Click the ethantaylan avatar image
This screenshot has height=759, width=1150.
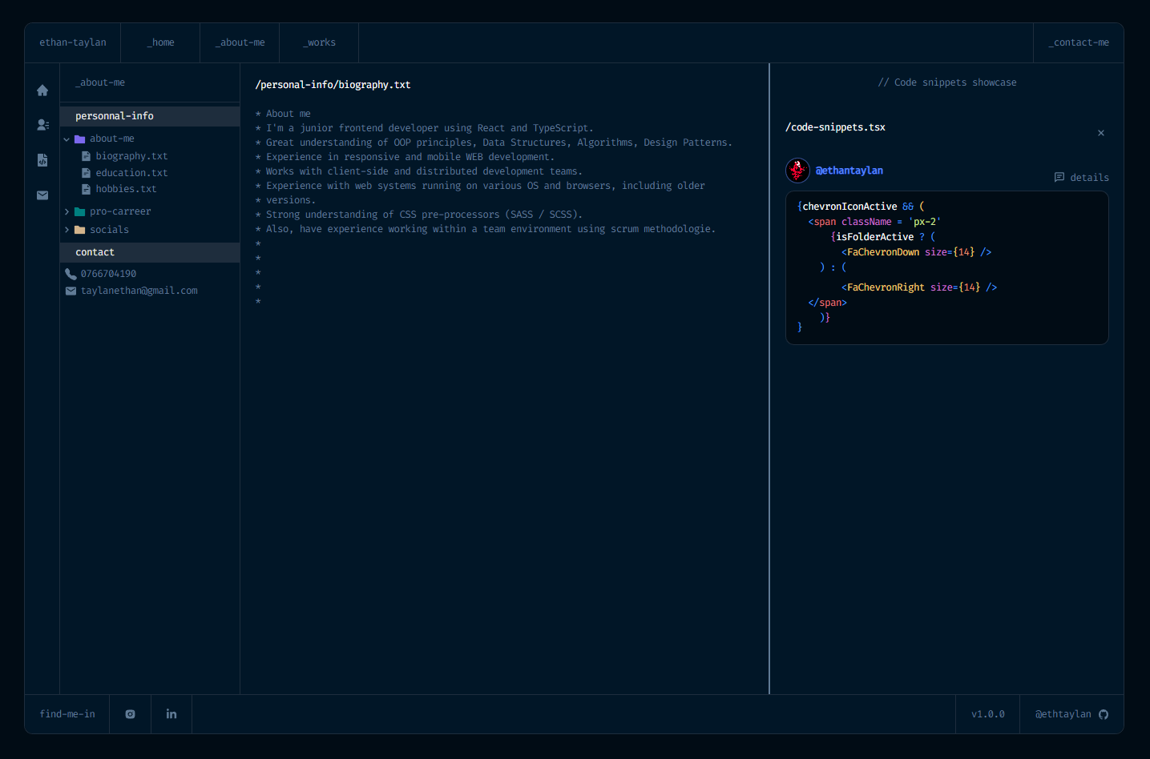[797, 171]
